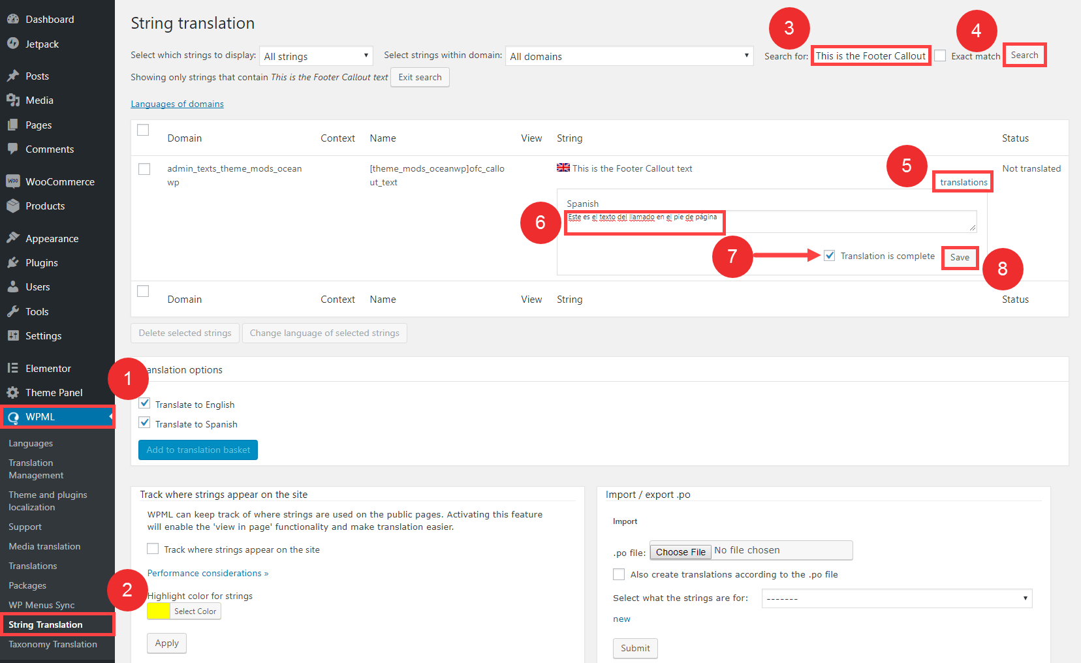This screenshot has width=1081, height=663.
Task: Open Translation Management submenu item
Action: tap(36, 469)
